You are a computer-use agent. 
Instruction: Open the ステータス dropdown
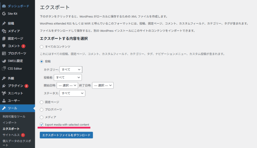72,93
